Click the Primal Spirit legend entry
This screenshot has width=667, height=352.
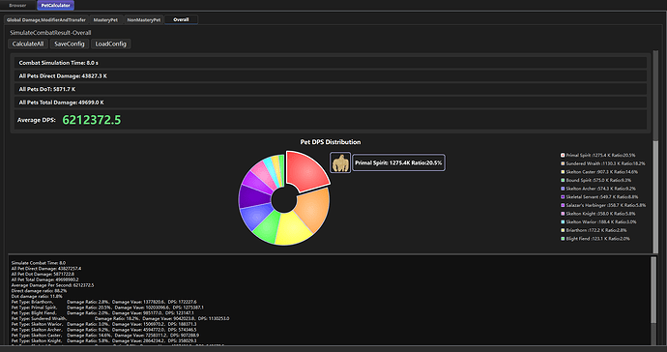(597, 156)
